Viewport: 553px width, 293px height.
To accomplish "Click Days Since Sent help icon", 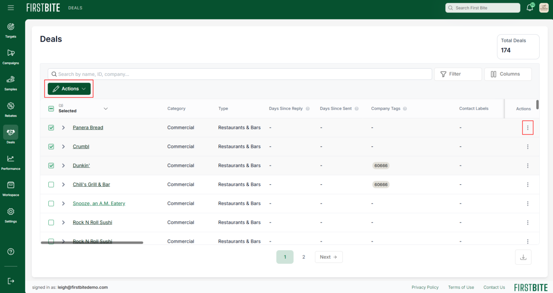I will (x=356, y=109).
